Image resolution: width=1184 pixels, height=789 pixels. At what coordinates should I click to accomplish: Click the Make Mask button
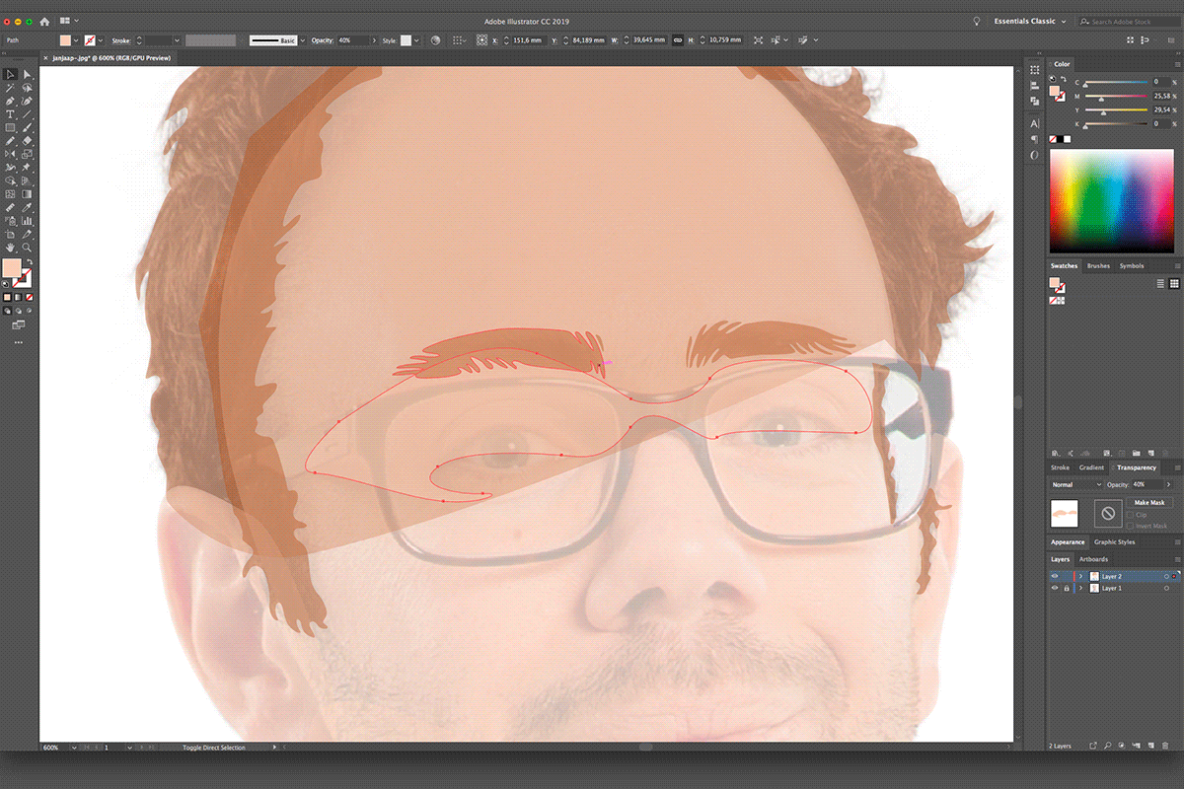point(1149,503)
